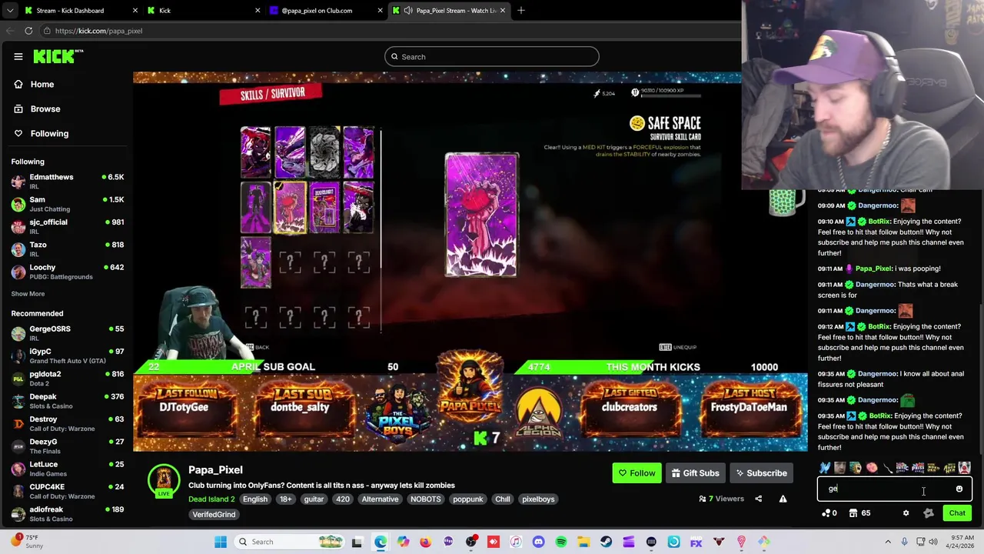Subscribe to Papa_Pixel

[x=760, y=473]
